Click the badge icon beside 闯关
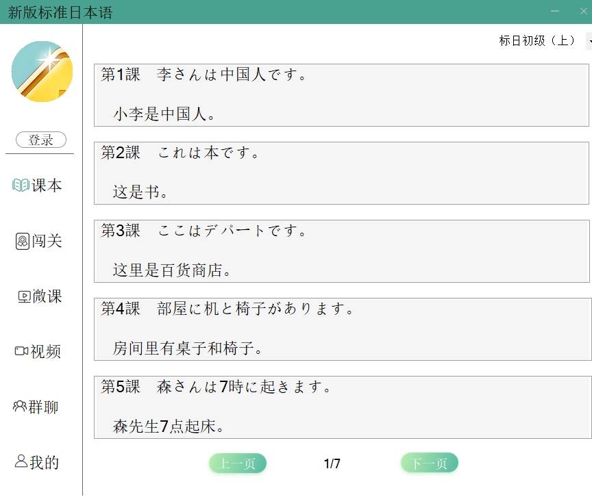This screenshot has width=592, height=497. coord(23,241)
